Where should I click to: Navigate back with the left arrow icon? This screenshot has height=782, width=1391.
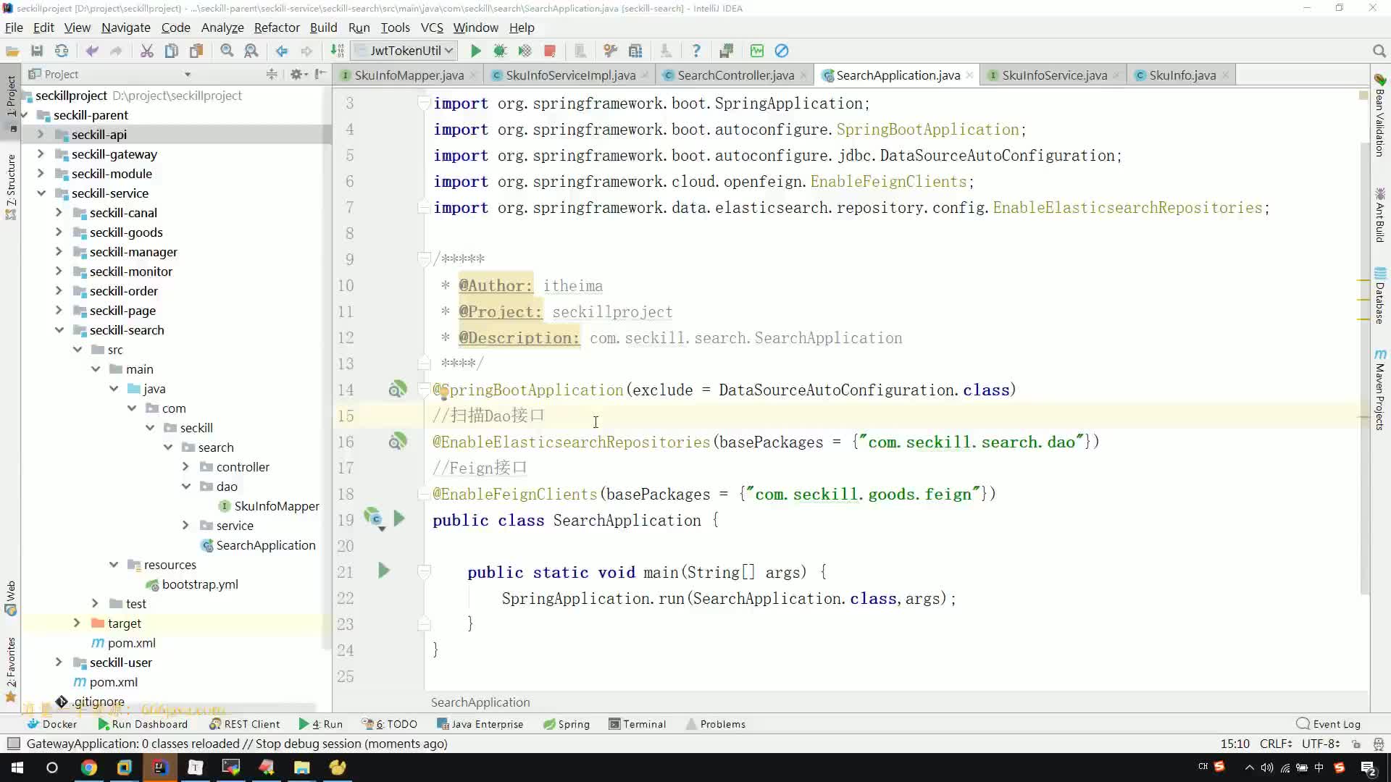point(282,51)
